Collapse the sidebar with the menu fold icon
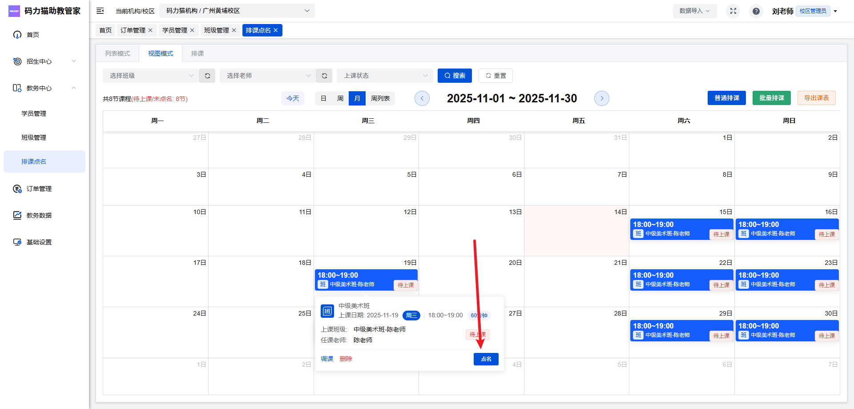Screen dimensions: 854x409 click(x=100, y=11)
